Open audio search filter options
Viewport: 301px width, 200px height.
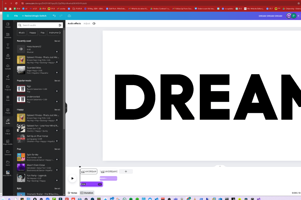pos(60,25)
